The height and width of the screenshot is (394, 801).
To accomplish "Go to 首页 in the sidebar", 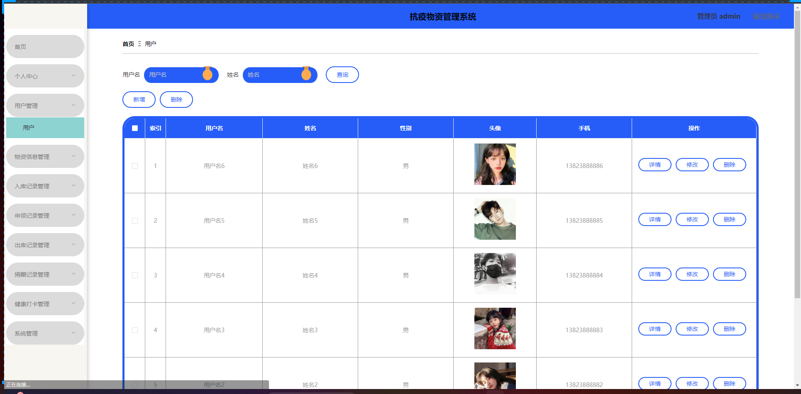I will click(x=45, y=47).
